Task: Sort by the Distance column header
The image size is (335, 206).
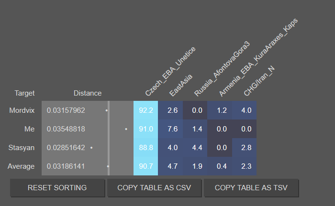Action: pyautogui.click(x=88, y=93)
